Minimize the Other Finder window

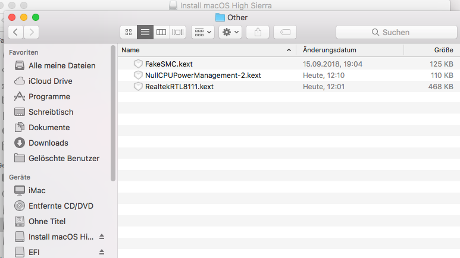coord(24,18)
